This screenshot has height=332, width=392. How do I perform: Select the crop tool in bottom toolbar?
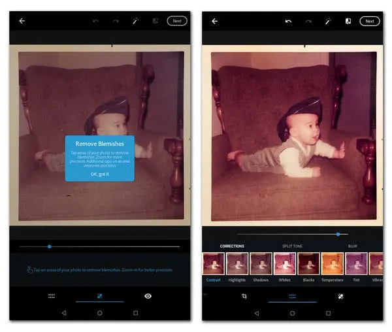click(244, 296)
